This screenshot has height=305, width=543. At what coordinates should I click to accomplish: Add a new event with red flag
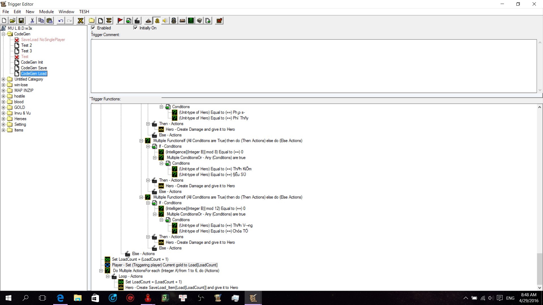pyautogui.click(x=120, y=21)
